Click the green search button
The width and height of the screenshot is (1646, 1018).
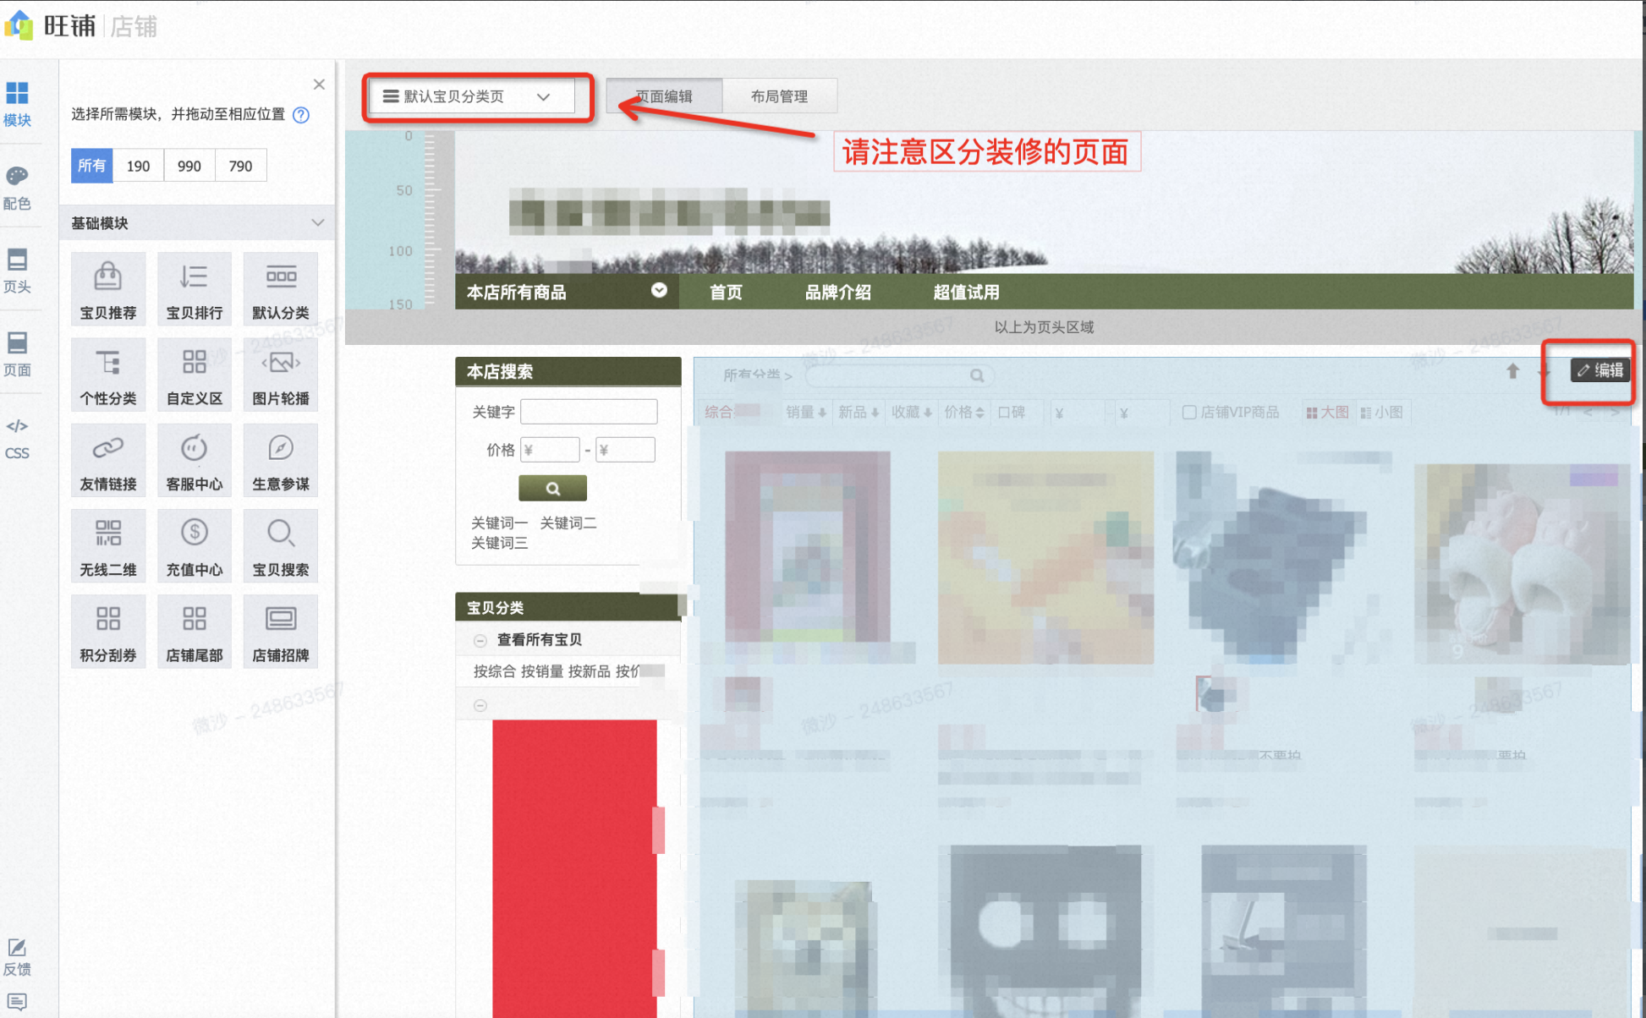point(552,489)
